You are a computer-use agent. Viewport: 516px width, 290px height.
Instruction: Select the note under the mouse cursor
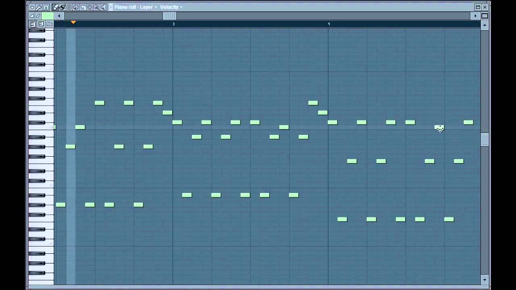(x=439, y=127)
